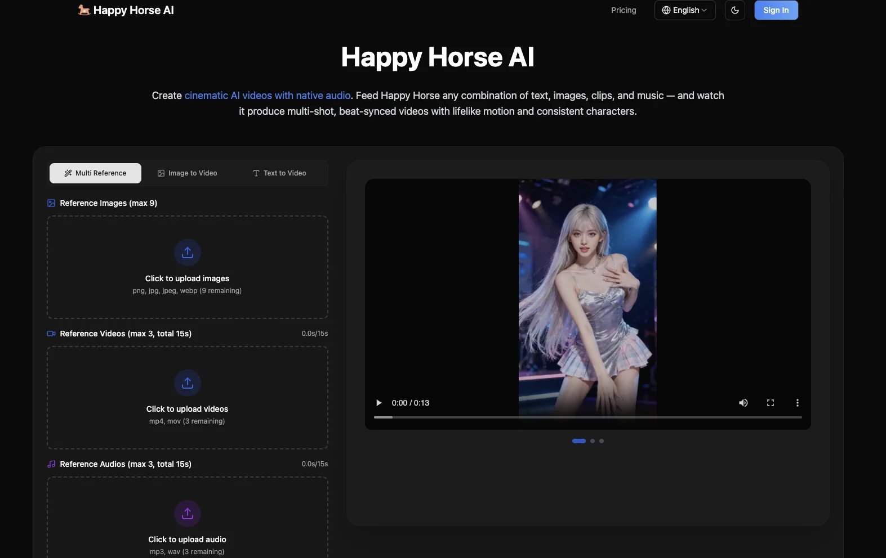Click the videos '0.0s/15s' duration counter
The image size is (886, 558).
tap(315, 334)
